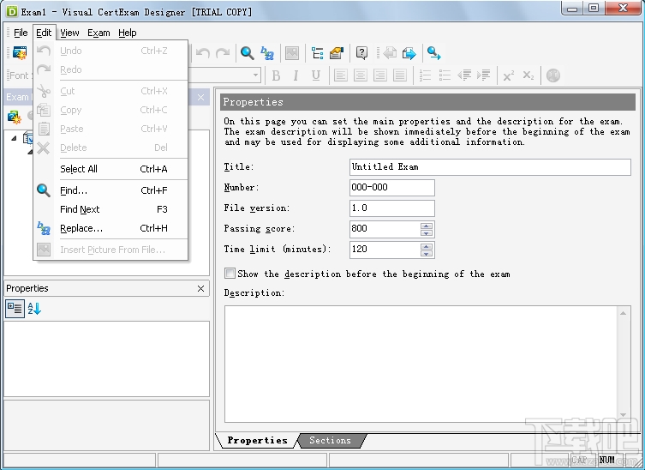Choose Replace... from Edit menu

(110, 228)
